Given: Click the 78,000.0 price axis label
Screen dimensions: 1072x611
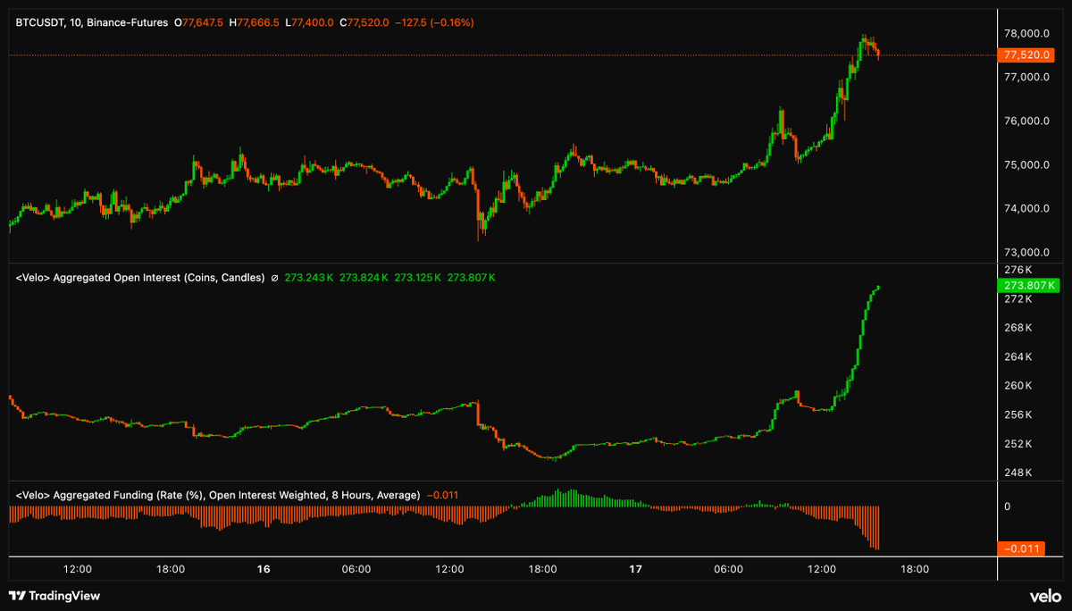Looking at the screenshot, I should click(1026, 34).
